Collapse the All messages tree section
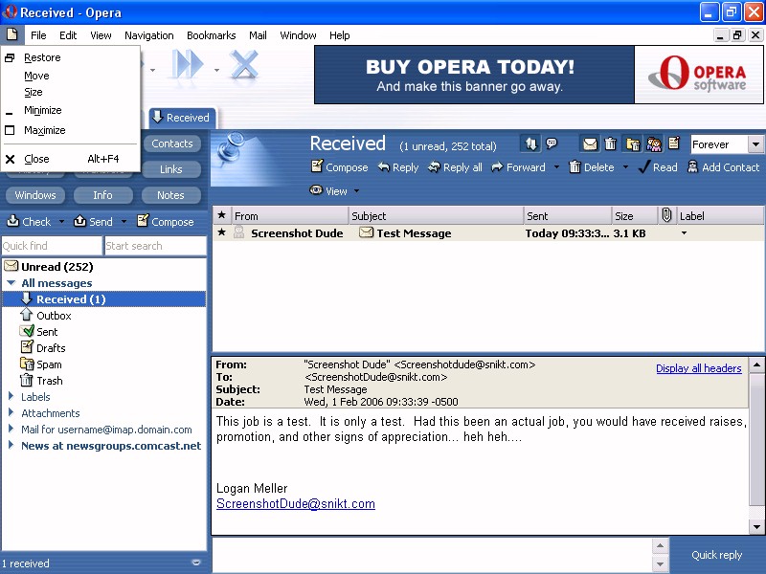766x574 pixels. (x=11, y=282)
